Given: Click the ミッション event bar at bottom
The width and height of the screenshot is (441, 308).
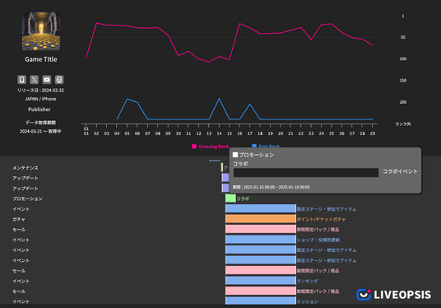Looking at the screenshot, I should [261, 301].
